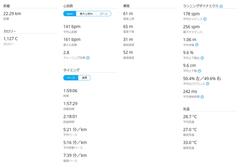This screenshot has height=166, width=240.
Task: Switch heart rate to ゾーン view
Action: (x=104, y=14)
